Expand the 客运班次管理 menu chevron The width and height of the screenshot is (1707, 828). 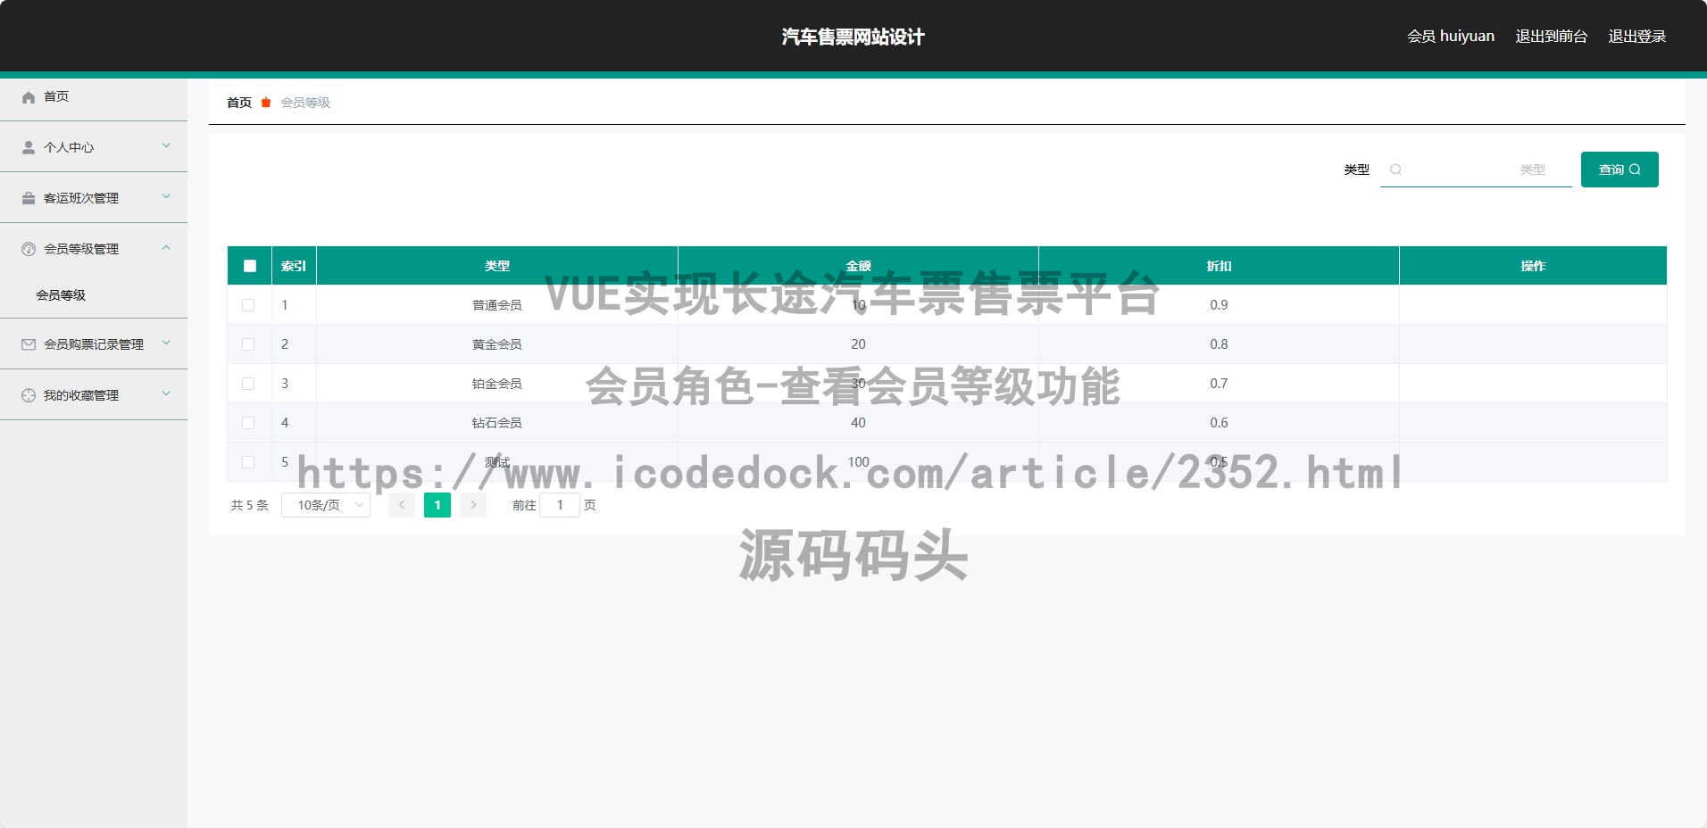click(x=166, y=196)
